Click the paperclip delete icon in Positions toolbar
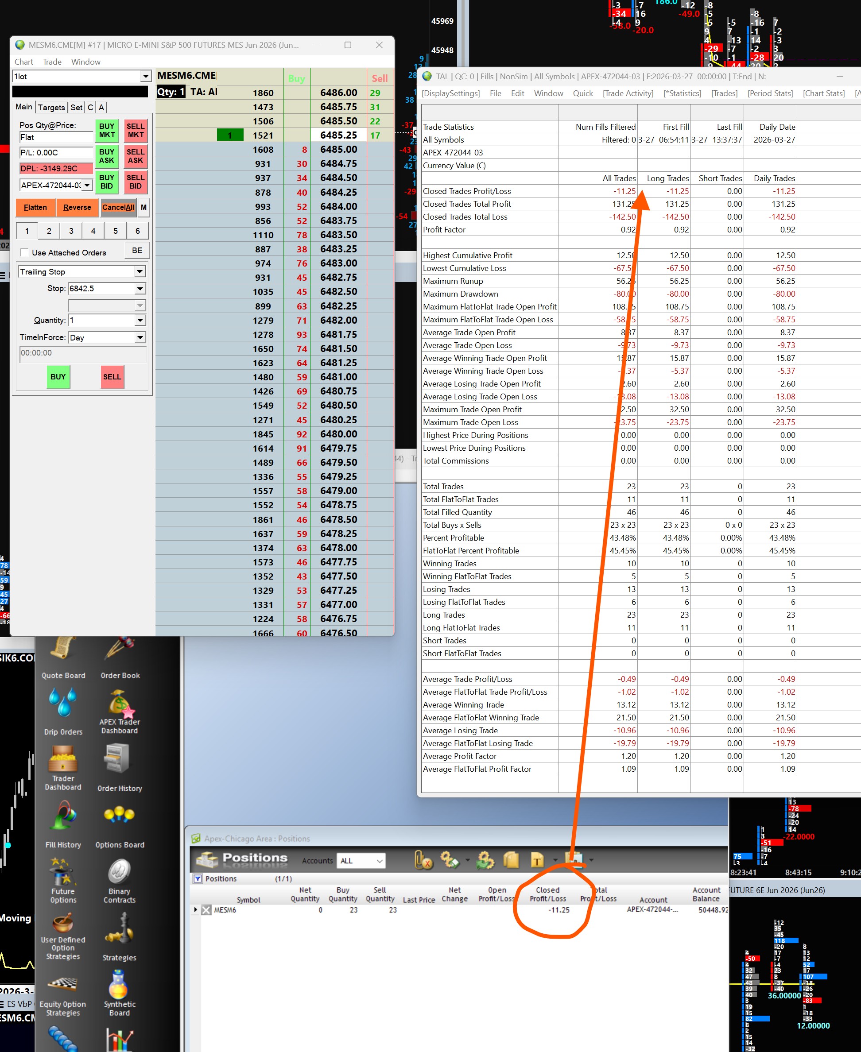Image resolution: width=861 pixels, height=1052 pixels. pos(423,860)
